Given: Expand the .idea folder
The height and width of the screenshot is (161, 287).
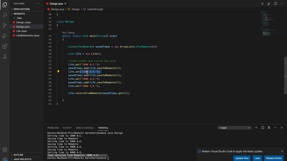Looking at the screenshot, I should pos(19,18).
